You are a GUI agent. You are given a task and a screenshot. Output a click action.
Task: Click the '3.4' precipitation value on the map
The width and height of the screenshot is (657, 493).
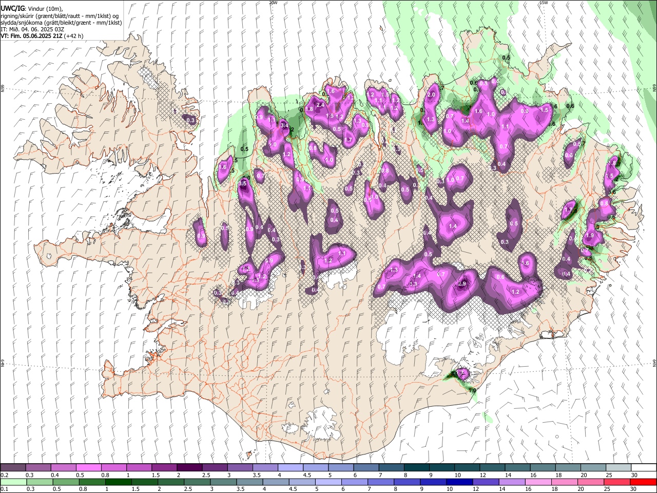(285, 125)
